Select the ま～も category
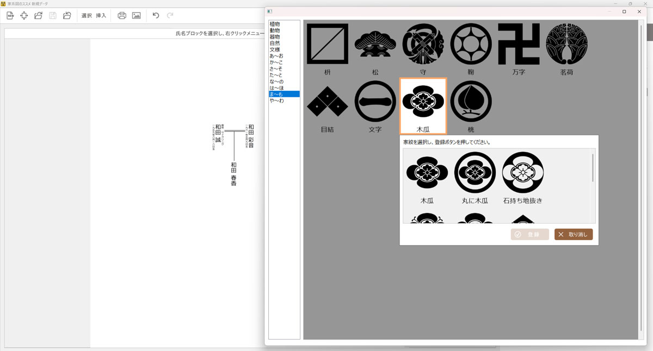The width and height of the screenshot is (653, 351). (x=284, y=94)
